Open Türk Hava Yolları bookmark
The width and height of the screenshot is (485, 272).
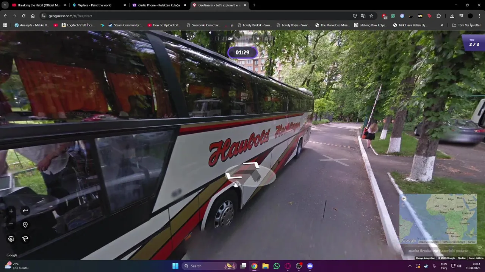click(x=410, y=25)
